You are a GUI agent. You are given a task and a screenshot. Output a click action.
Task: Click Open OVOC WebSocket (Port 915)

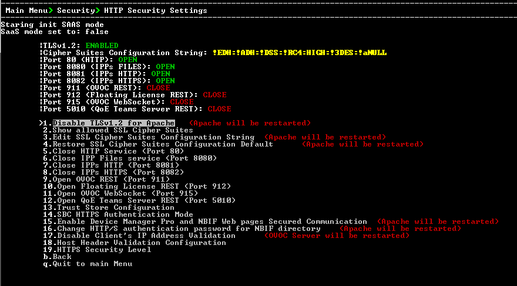(x=127, y=193)
